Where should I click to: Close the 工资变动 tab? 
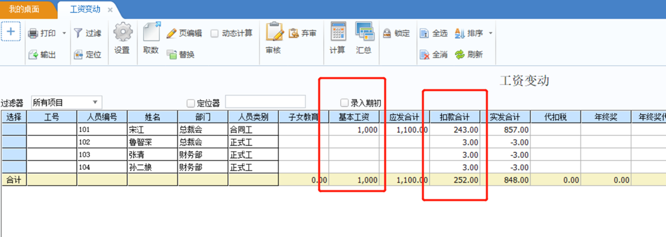[x=110, y=9]
